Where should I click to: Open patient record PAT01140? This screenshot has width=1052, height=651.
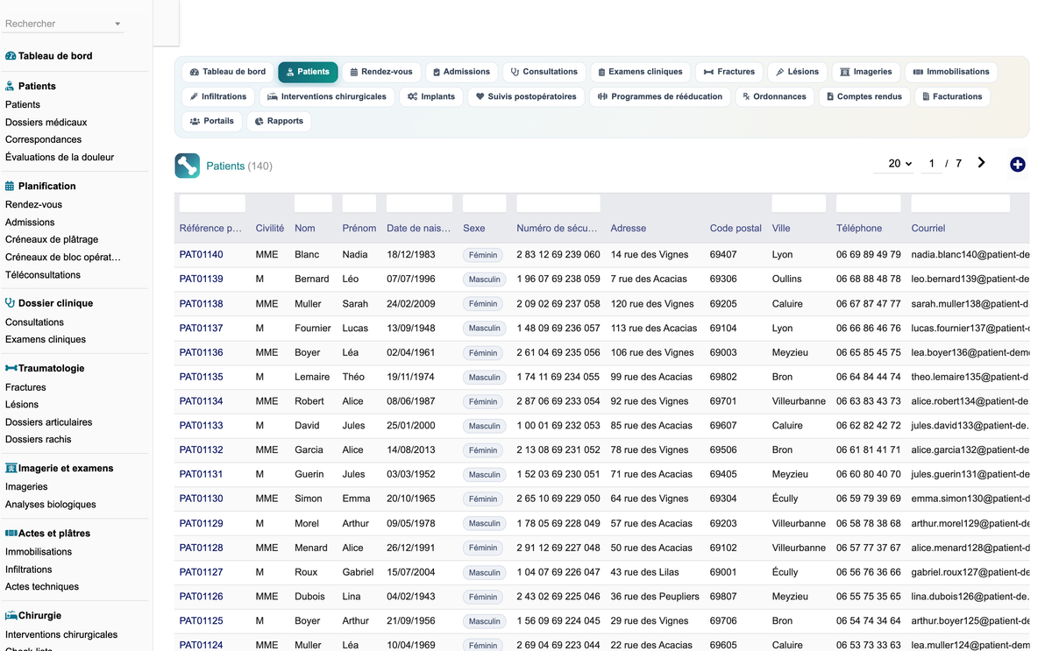202,255
